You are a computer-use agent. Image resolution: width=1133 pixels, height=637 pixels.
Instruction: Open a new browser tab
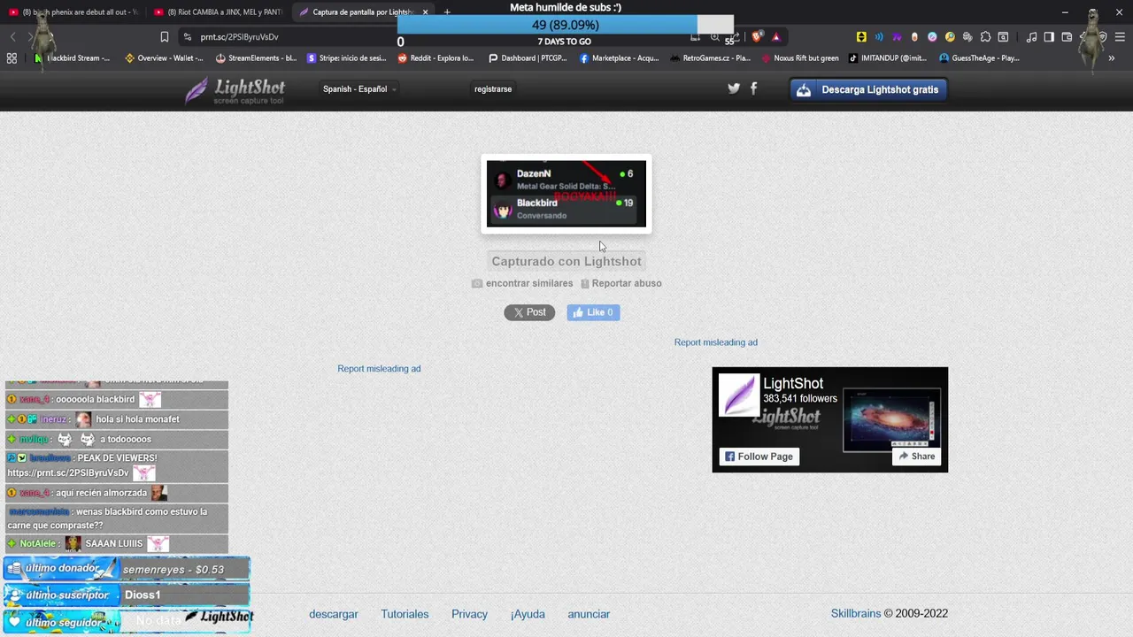447,12
